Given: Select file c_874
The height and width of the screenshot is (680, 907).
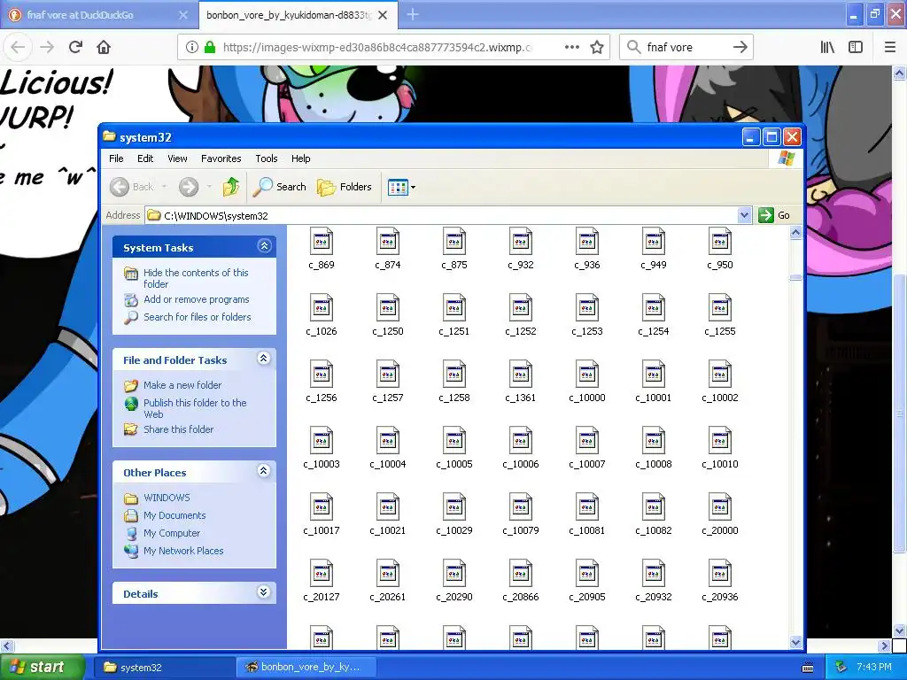Looking at the screenshot, I should coord(388,249).
